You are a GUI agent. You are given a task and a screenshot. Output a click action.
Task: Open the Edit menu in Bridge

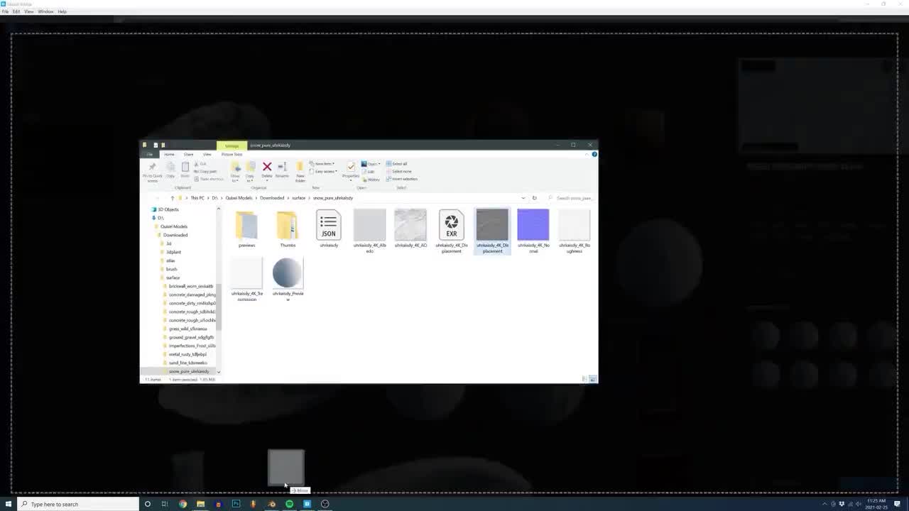pos(16,11)
